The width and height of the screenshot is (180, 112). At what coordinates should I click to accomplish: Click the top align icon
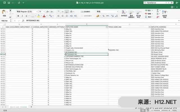click(58, 11)
